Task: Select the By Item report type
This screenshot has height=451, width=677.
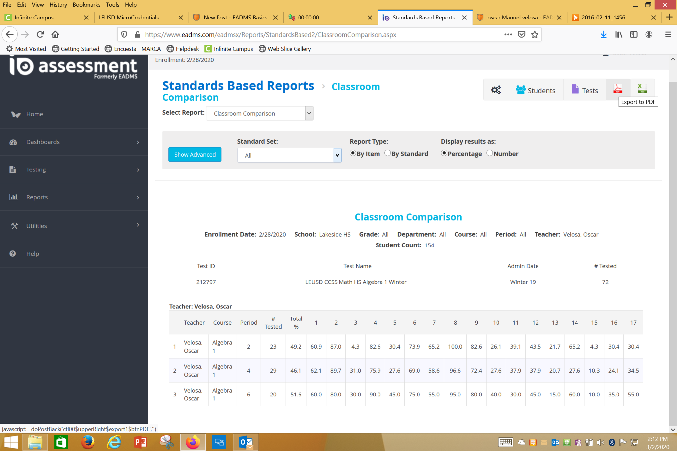Action: pos(353,153)
